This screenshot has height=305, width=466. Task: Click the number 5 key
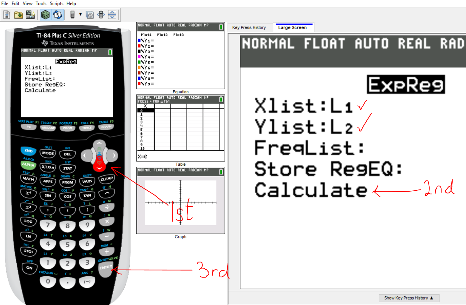pyautogui.click(x=68, y=245)
